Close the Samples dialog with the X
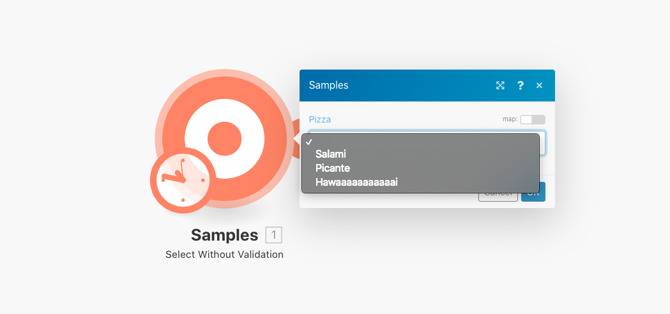Viewport: 670px width, 314px height. (x=539, y=86)
